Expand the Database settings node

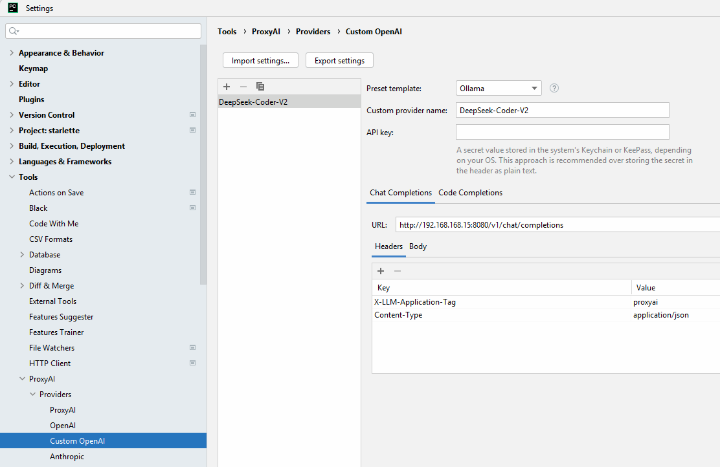[22, 255]
